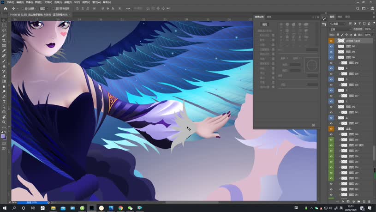Click the foreground color swatch
The image size is (376, 212).
3,136
